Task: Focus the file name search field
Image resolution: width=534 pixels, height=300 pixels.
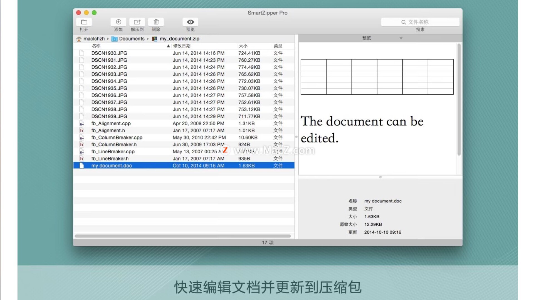Action: click(x=428, y=22)
